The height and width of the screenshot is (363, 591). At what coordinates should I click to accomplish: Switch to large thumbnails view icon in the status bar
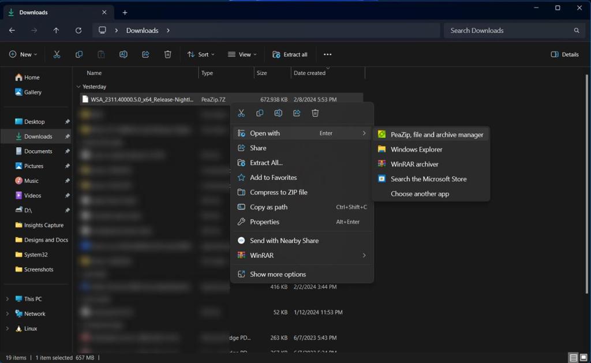click(583, 357)
